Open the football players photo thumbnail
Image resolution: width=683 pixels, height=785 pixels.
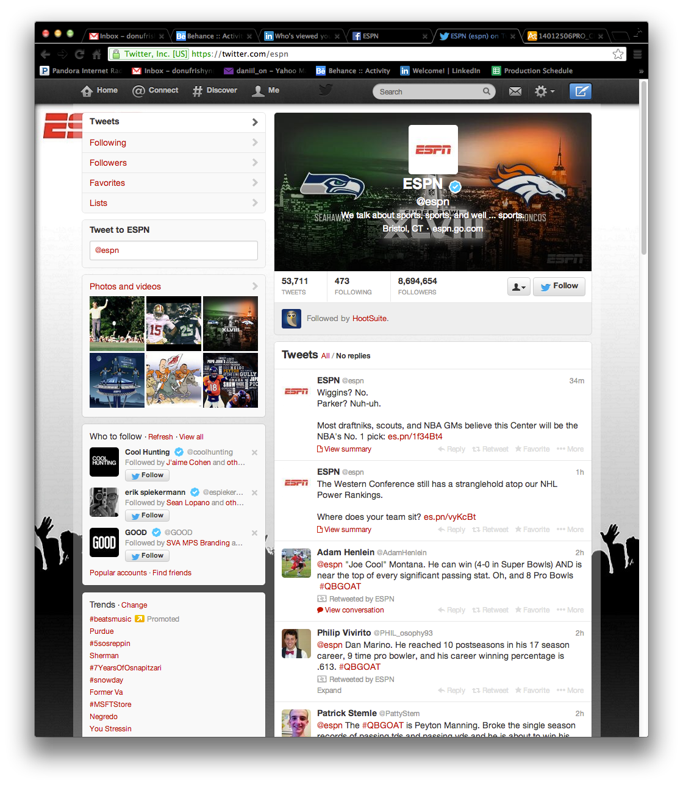pyautogui.click(x=174, y=324)
